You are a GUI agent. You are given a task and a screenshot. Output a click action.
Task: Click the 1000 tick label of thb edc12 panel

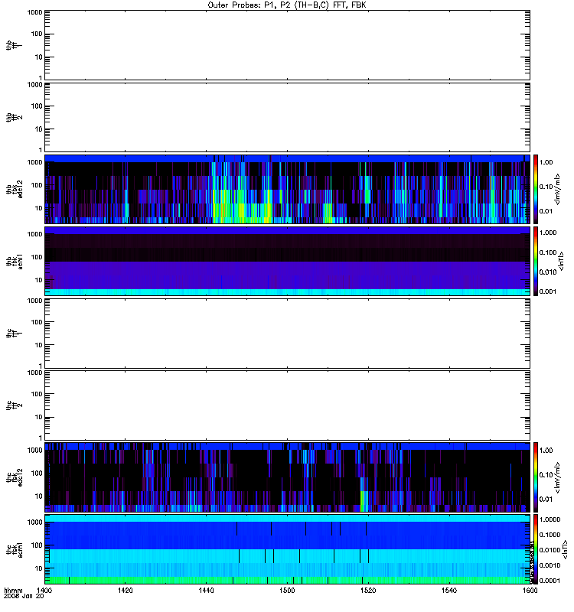click(35, 162)
